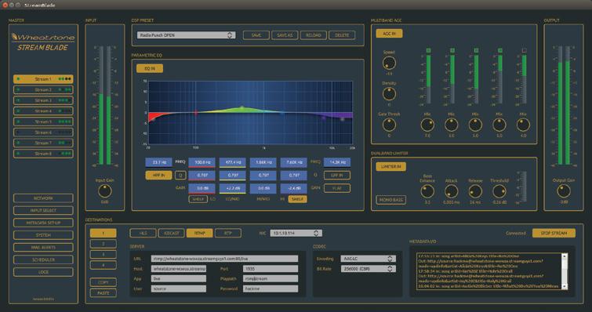Click the AGC Speed knob

click(389, 63)
